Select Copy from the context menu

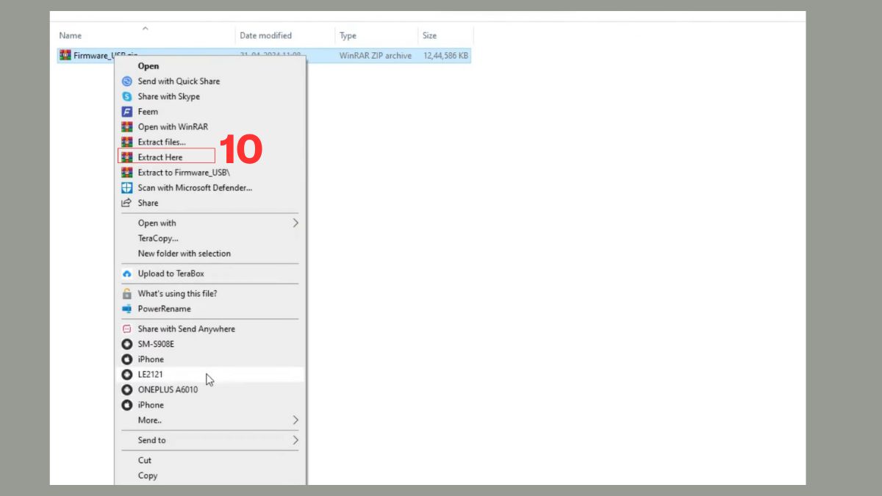pos(148,475)
